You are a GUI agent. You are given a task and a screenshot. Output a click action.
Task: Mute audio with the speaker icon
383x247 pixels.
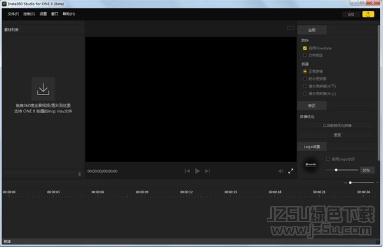(281, 171)
